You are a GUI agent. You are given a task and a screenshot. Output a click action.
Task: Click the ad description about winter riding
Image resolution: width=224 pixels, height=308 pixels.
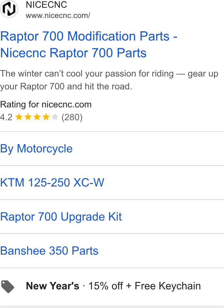tap(109, 80)
